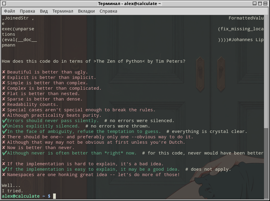Click the terminal scrollbar thumb

266,163
